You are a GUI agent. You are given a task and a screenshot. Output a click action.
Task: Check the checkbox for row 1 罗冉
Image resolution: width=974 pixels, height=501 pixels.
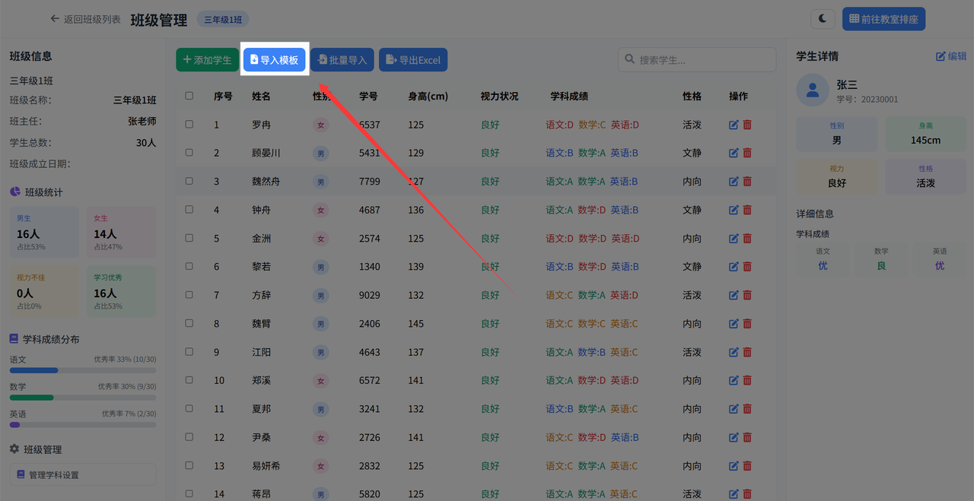tap(189, 124)
